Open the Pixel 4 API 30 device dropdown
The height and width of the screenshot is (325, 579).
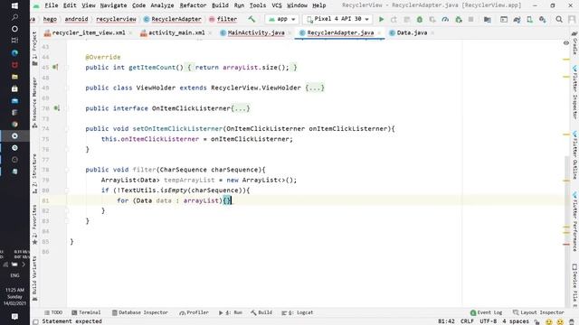coord(337,19)
